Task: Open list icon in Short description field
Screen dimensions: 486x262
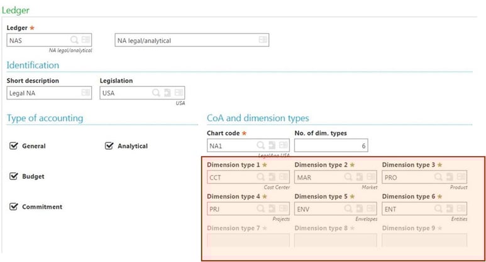Action: (x=86, y=92)
